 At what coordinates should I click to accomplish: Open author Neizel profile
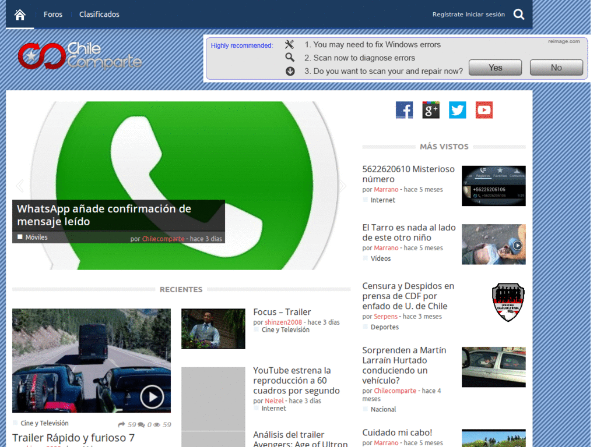[274, 401]
